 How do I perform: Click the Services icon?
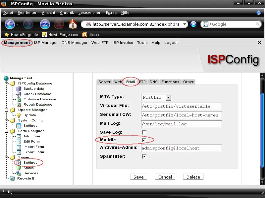[x=19, y=173]
